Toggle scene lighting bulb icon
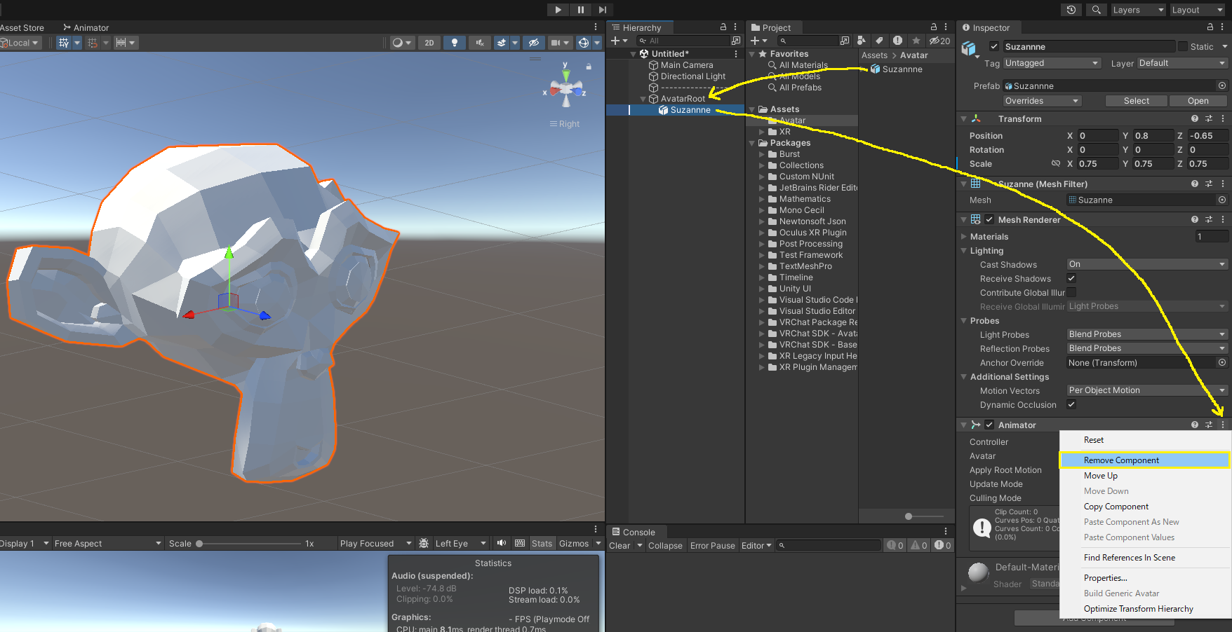 coord(455,43)
